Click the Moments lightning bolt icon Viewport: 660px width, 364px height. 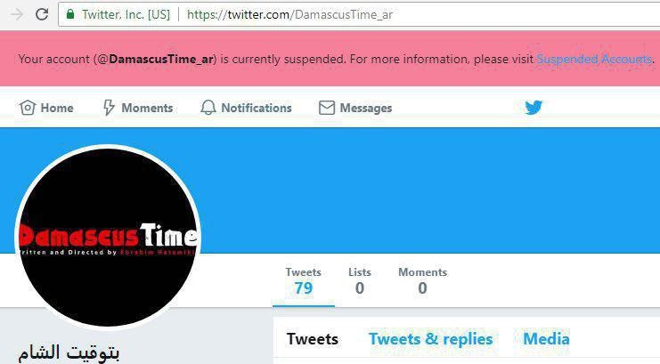coord(109,108)
